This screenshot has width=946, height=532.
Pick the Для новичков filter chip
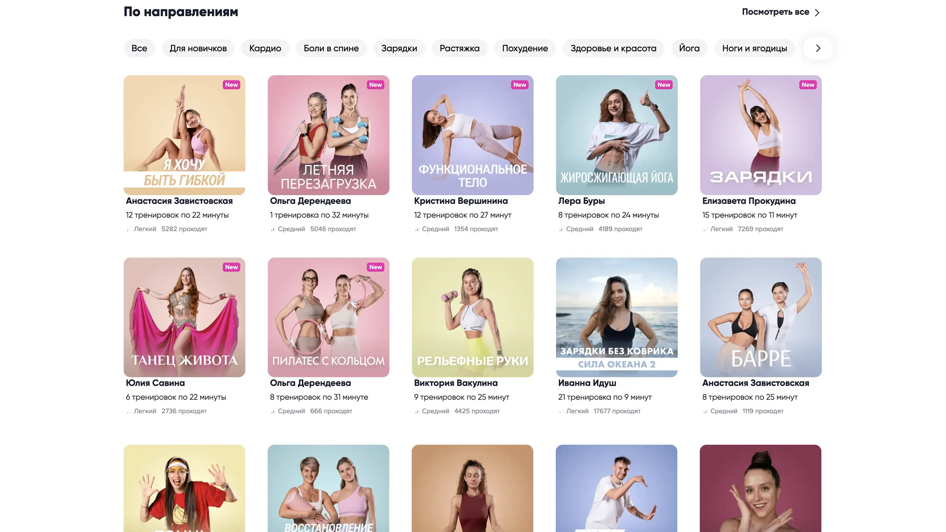coord(198,48)
